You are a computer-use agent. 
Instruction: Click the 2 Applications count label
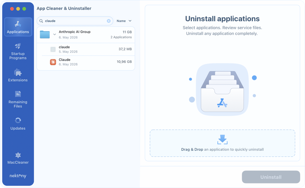(121, 37)
